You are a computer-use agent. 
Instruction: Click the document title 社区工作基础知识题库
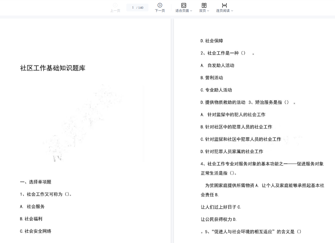(x=53, y=68)
